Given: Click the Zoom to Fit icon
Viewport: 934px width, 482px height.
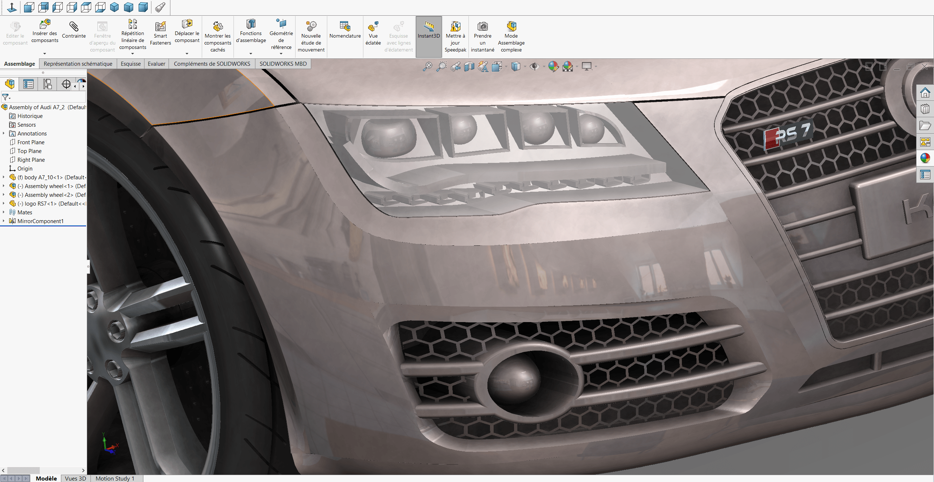Looking at the screenshot, I should click(x=427, y=66).
